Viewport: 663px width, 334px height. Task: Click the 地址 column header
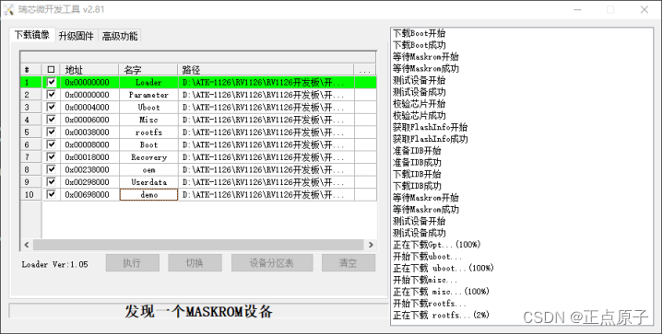(89, 70)
